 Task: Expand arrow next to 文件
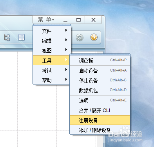(66, 30)
